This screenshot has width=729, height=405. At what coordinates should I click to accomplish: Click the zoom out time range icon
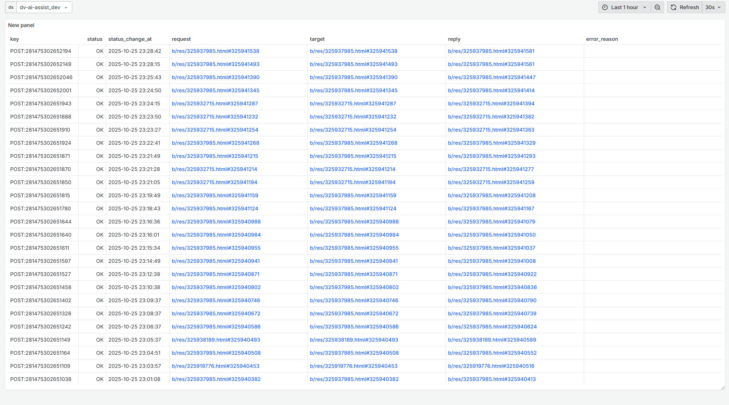[657, 7]
